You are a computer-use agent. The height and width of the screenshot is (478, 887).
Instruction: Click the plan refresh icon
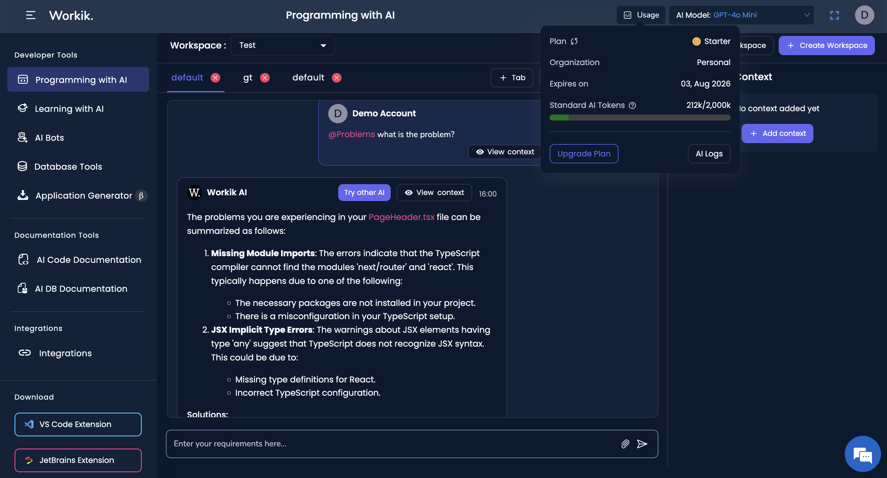(x=574, y=41)
